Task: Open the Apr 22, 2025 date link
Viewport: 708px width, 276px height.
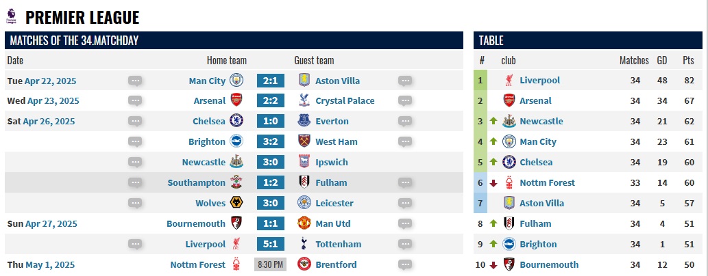Action: tap(51, 81)
